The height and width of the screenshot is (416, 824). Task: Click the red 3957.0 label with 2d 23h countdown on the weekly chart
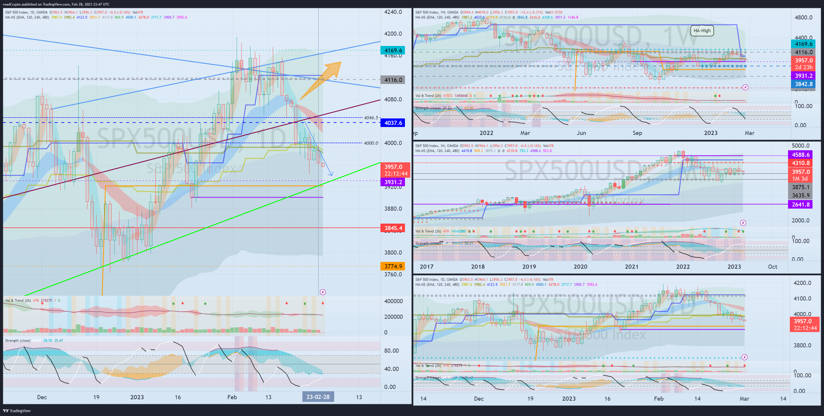804,64
